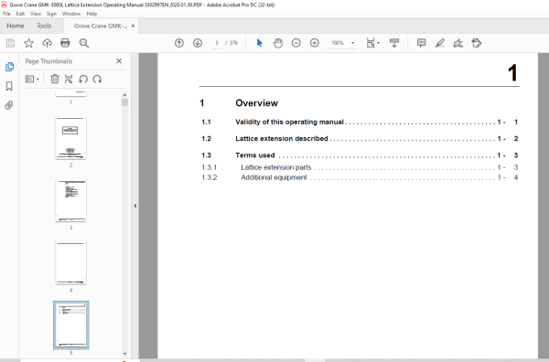This screenshot has width=549, height=362.
Task: Zoom in with plus button
Action: (315, 43)
